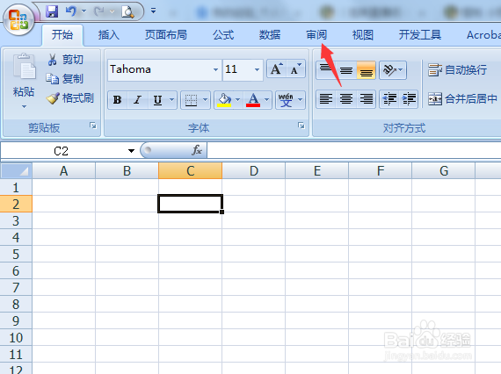Click 剪切 to cut selection

pos(65,60)
